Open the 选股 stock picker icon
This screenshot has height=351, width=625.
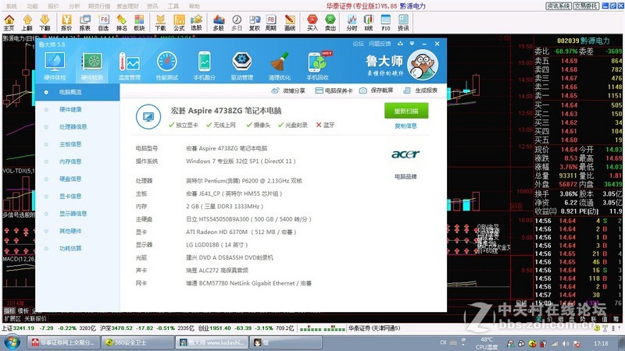(x=196, y=23)
